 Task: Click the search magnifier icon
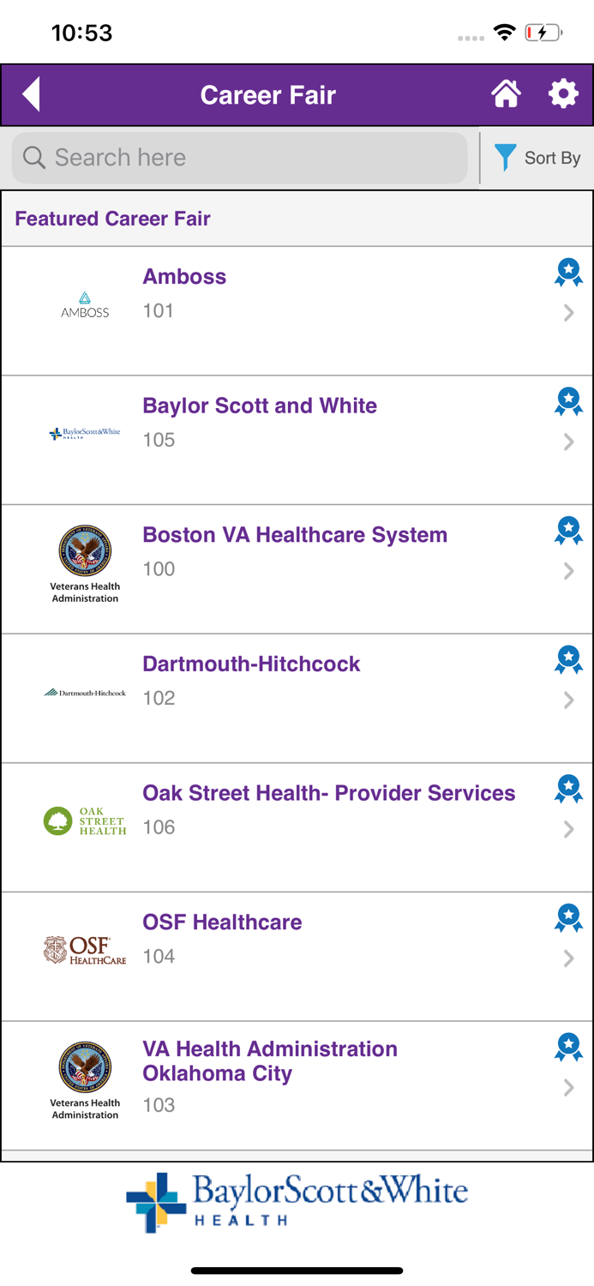(33, 158)
